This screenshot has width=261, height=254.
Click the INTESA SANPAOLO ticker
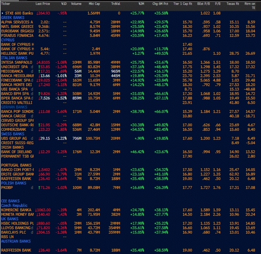pyautogui.click(x=17, y=62)
